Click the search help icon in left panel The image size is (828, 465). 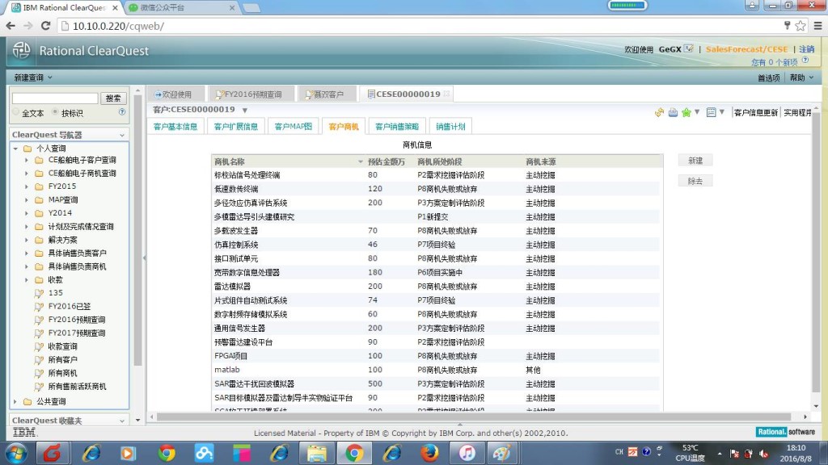(122, 111)
